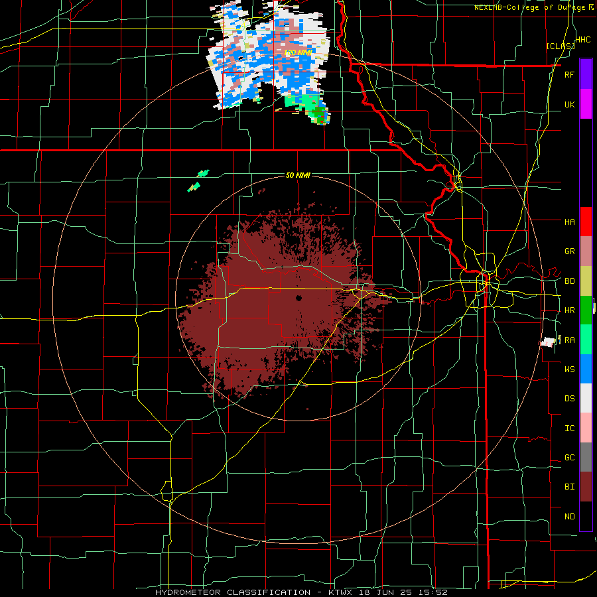Click the BD legend label
This screenshot has width=597, height=597.
(x=569, y=281)
